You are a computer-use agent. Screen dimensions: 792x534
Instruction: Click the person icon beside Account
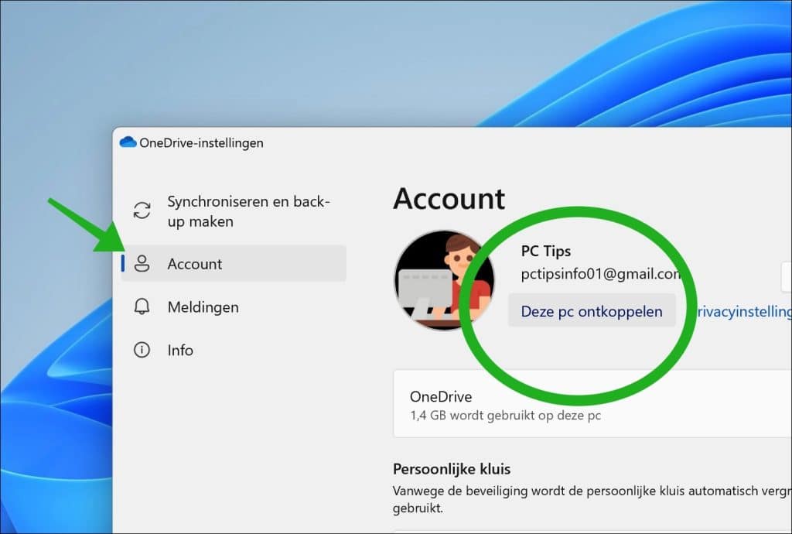(x=142, y=263)
